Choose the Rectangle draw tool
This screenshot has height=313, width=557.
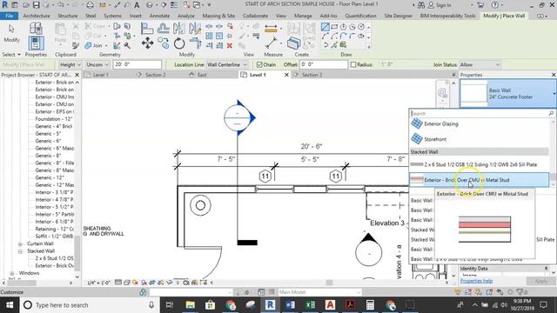click(334, 27)
